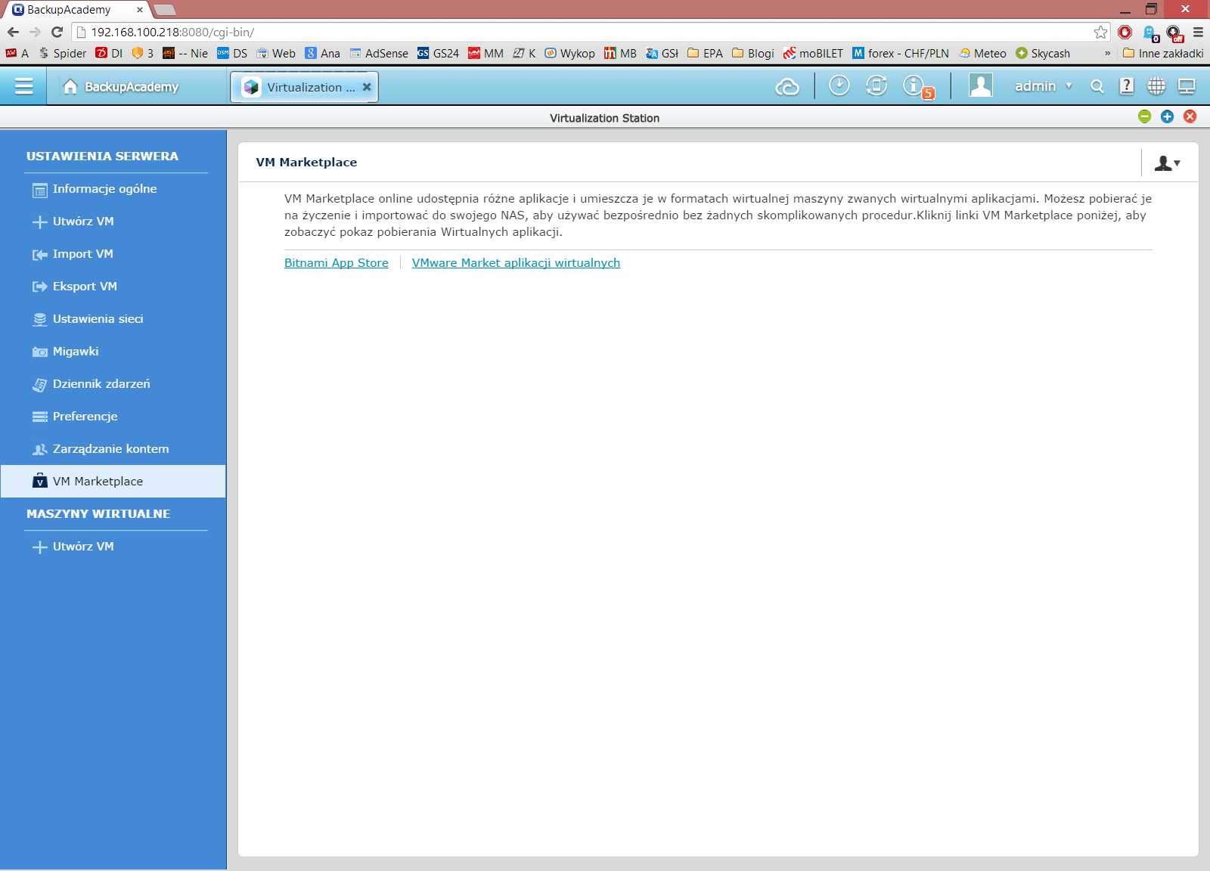Image resolution: width=1210 pixels, height=871 pixels.
Task: Open the NAS search magnifier
Action: point(1097,86)
